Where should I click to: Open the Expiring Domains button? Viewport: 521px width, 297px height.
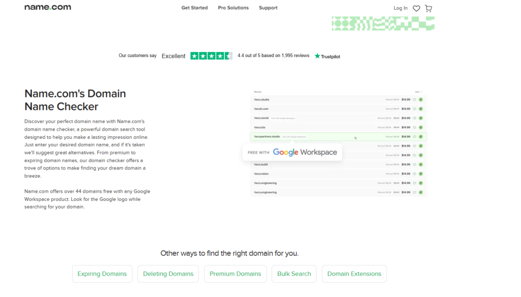point(102,274)
